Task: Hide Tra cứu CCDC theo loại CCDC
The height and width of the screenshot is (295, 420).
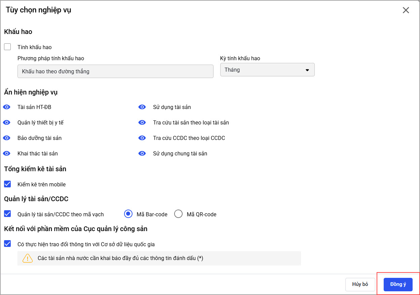Action: click(142, 138)
